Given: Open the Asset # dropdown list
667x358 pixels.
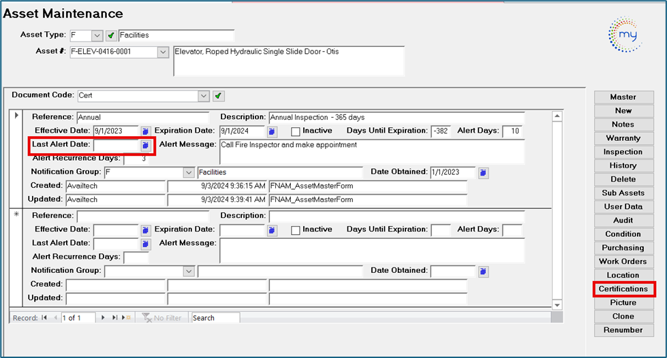Looking at the screenshot, I should click(162, 52).
